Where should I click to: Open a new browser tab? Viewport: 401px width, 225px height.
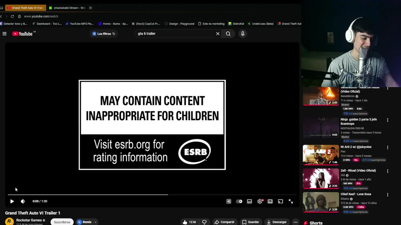pyautogui.click(x=90, y=8)
